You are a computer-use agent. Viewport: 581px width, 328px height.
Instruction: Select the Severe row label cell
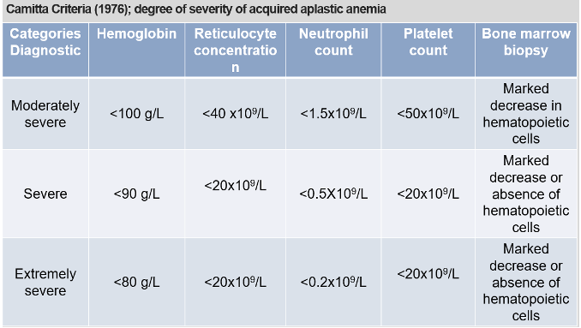click(45, 194)
